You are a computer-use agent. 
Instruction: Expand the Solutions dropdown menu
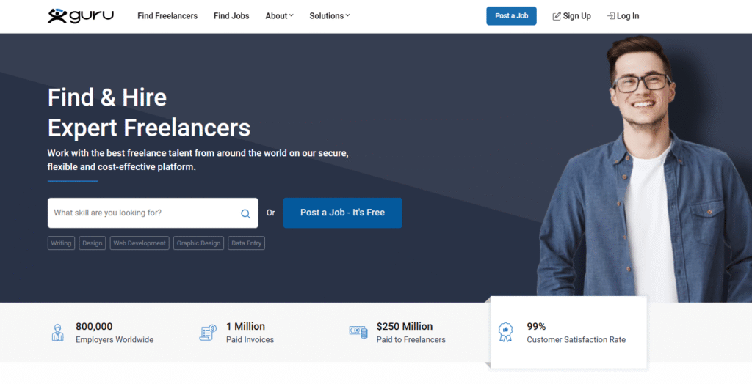(330, 16)
